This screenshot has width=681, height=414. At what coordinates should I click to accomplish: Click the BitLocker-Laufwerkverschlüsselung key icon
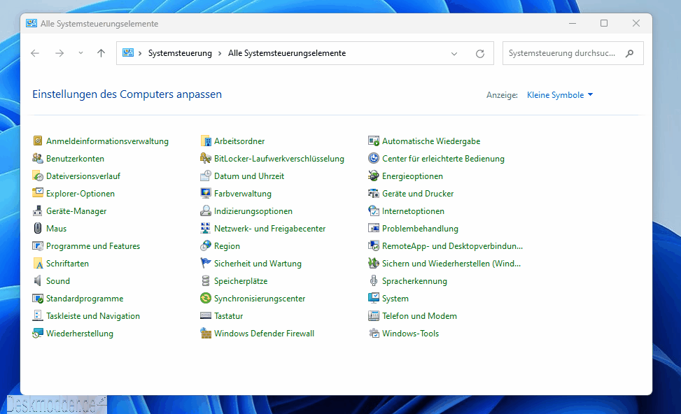coord(206,158)
